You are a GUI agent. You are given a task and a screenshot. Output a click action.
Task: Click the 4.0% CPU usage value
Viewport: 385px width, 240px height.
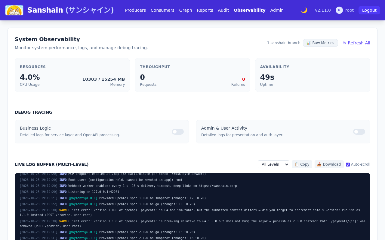click(x=30, y=77)
